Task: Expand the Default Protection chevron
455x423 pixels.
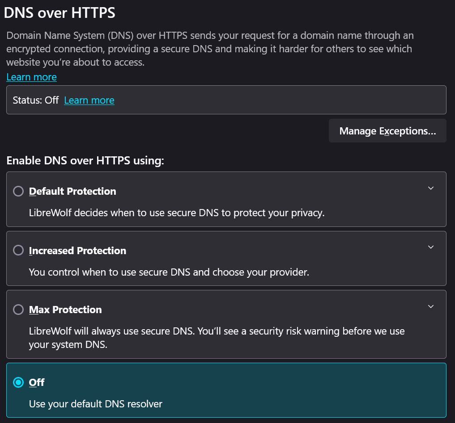Action: point(431,188)
